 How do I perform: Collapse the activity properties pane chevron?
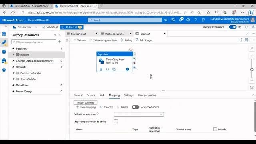[253, 95]
